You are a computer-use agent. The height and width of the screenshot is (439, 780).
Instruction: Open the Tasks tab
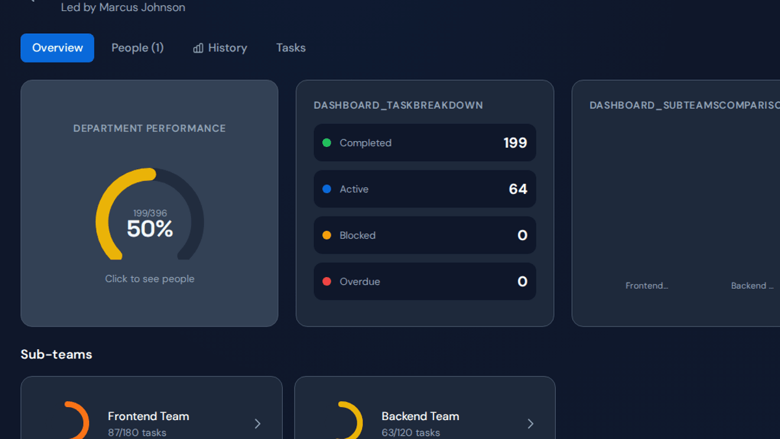(291, 48)
